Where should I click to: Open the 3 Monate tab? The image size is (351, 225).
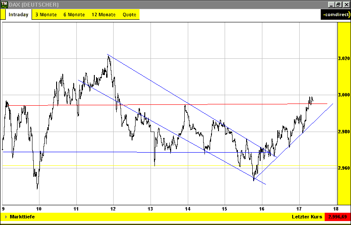click(x=46, y=15)
